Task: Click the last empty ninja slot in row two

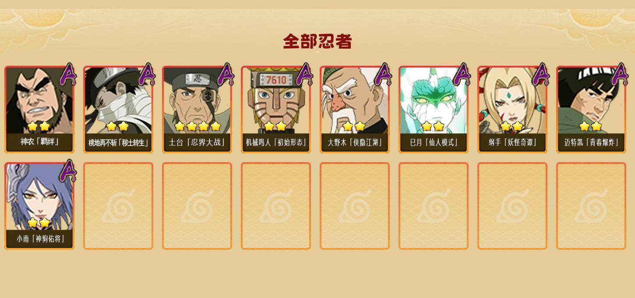Action: [x=591, y=206]
